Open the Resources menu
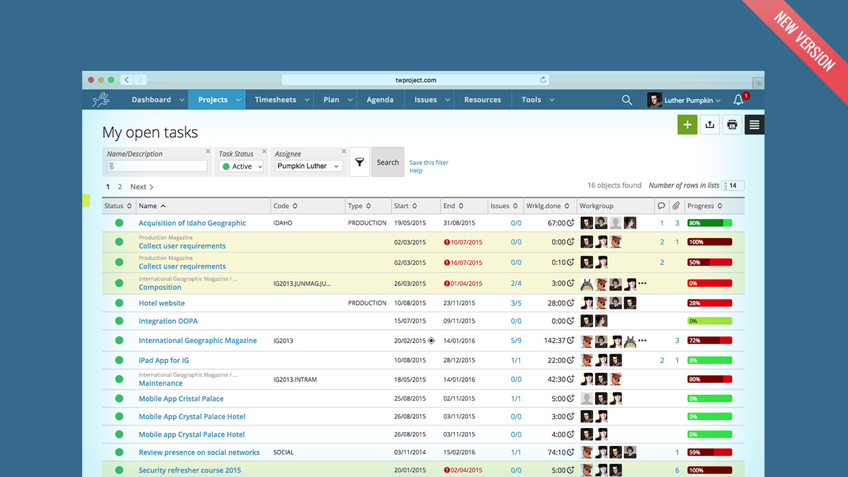The image size is (848, 477). 482,99
